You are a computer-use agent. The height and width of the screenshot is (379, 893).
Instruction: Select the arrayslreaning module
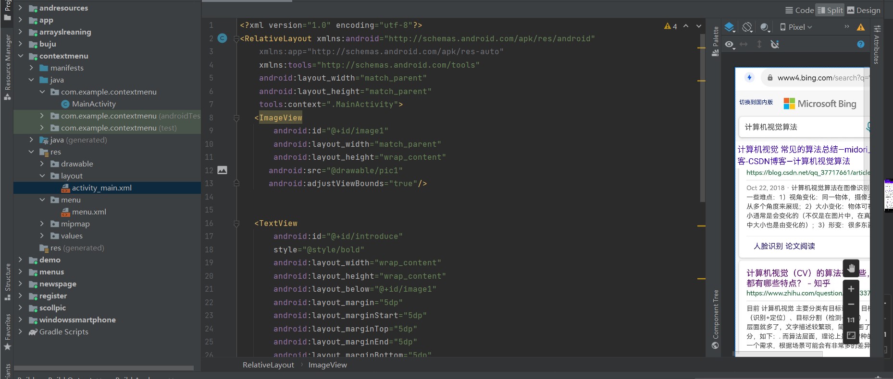65,32
